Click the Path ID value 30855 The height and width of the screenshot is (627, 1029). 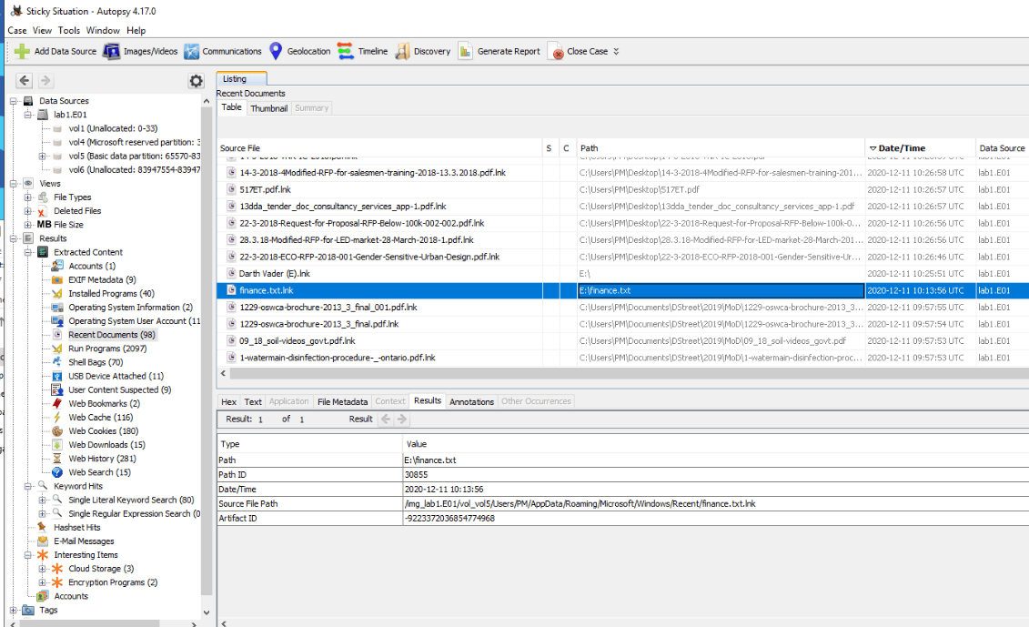pyautogui.click(x=416, y=475)
